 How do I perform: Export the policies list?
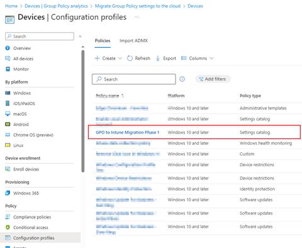click(165, 59)
